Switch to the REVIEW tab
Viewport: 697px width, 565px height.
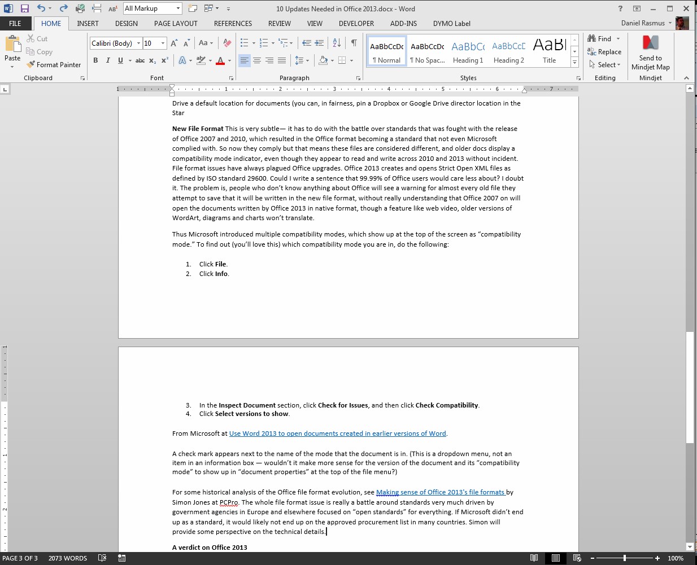coord(280,24)
